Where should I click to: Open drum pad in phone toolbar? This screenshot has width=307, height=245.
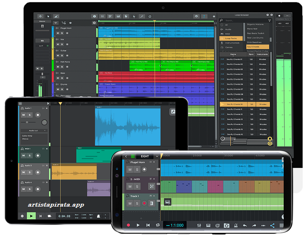tap(217, 225)
